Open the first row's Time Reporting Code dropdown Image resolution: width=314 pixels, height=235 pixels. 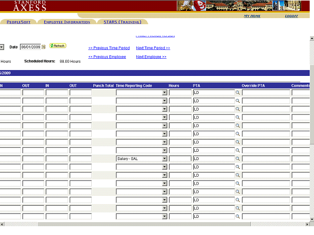[164, 93]
